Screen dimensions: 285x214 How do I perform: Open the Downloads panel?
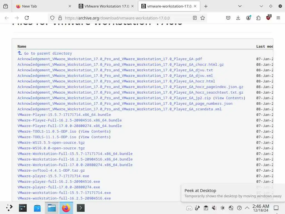[x=238, y=18]
